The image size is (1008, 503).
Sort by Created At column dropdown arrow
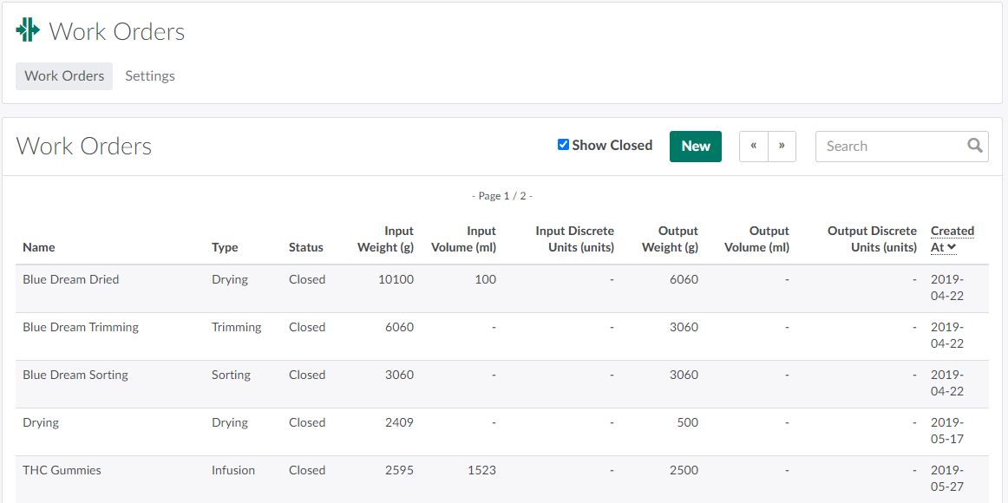point(952,248)
